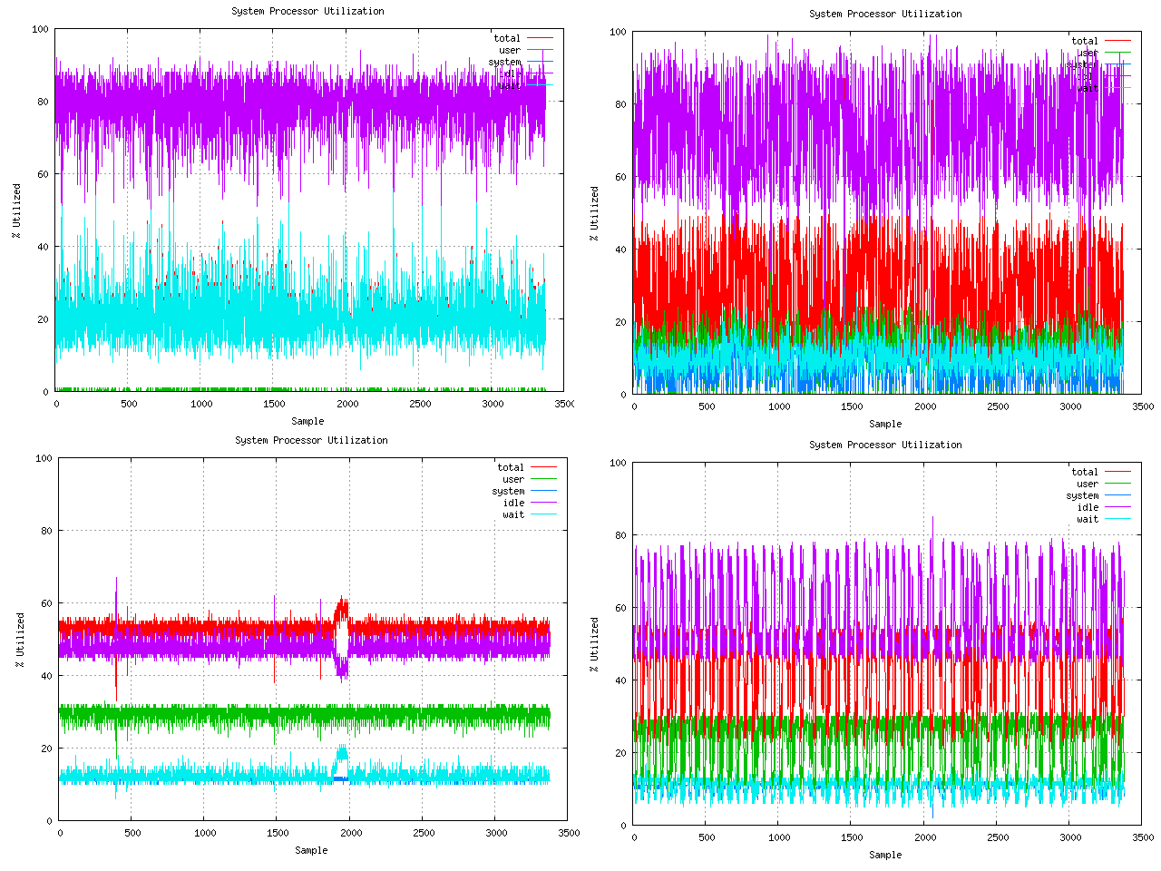This screenshot has height=871, width=1161.
Task: Click the 'Sample' x-axis label under top-right chart
Action: point(885,424)
